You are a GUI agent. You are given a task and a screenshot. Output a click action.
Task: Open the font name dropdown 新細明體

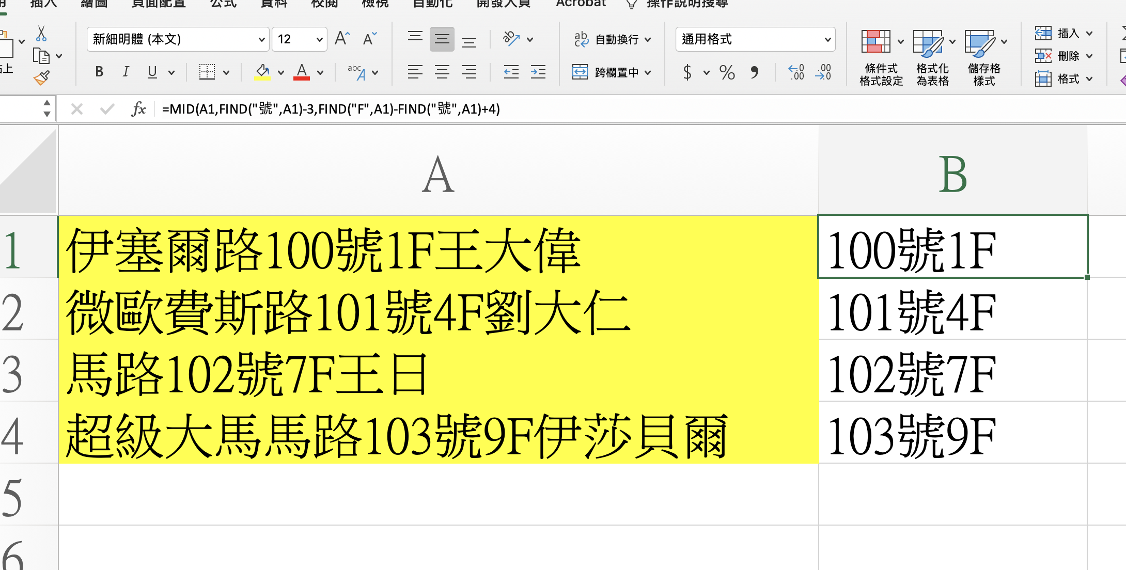tap(261, 40)
